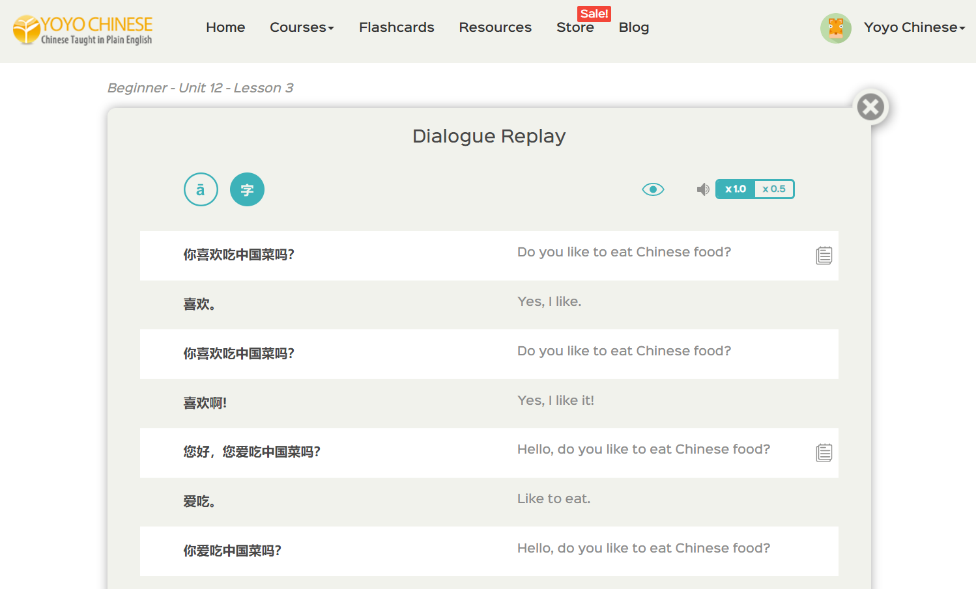Click the Yoyo Chinese logo
Viewport: 976px width, 589px height.
coord(83,30)
